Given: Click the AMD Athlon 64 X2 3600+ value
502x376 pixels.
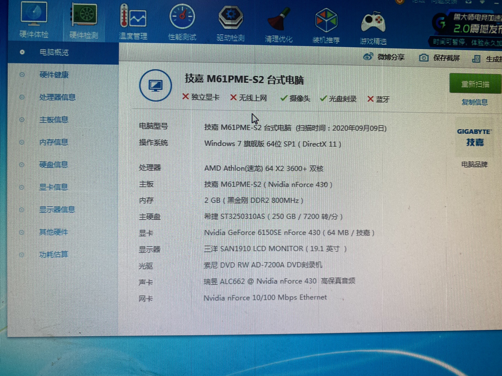Looking at the screenshot, I should tap(264, 168).
